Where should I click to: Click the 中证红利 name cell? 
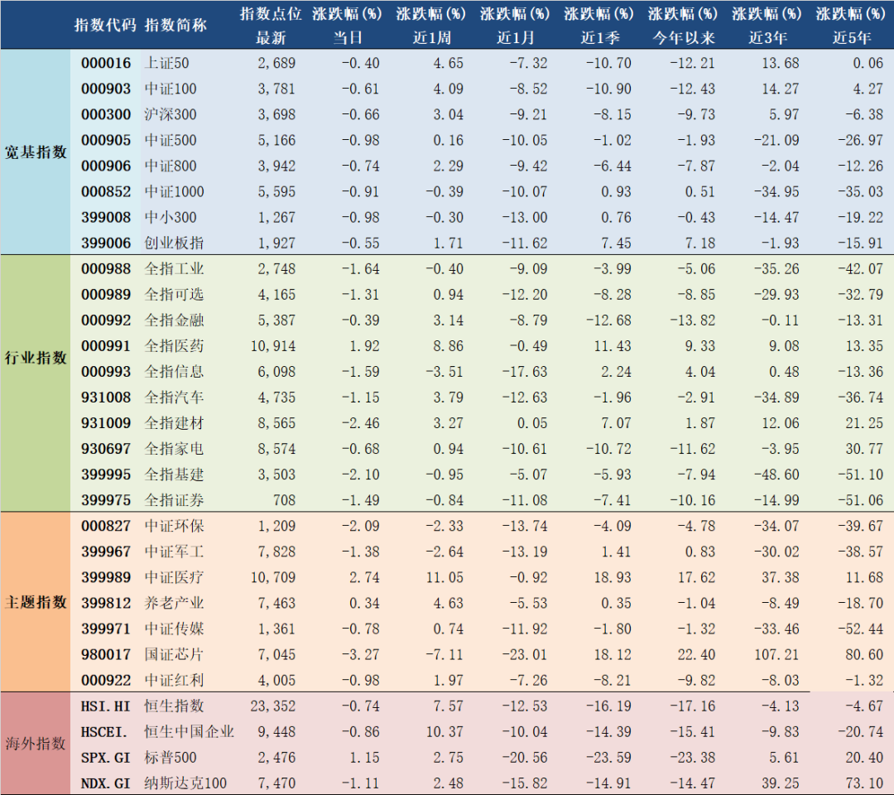tap(174, 681)
